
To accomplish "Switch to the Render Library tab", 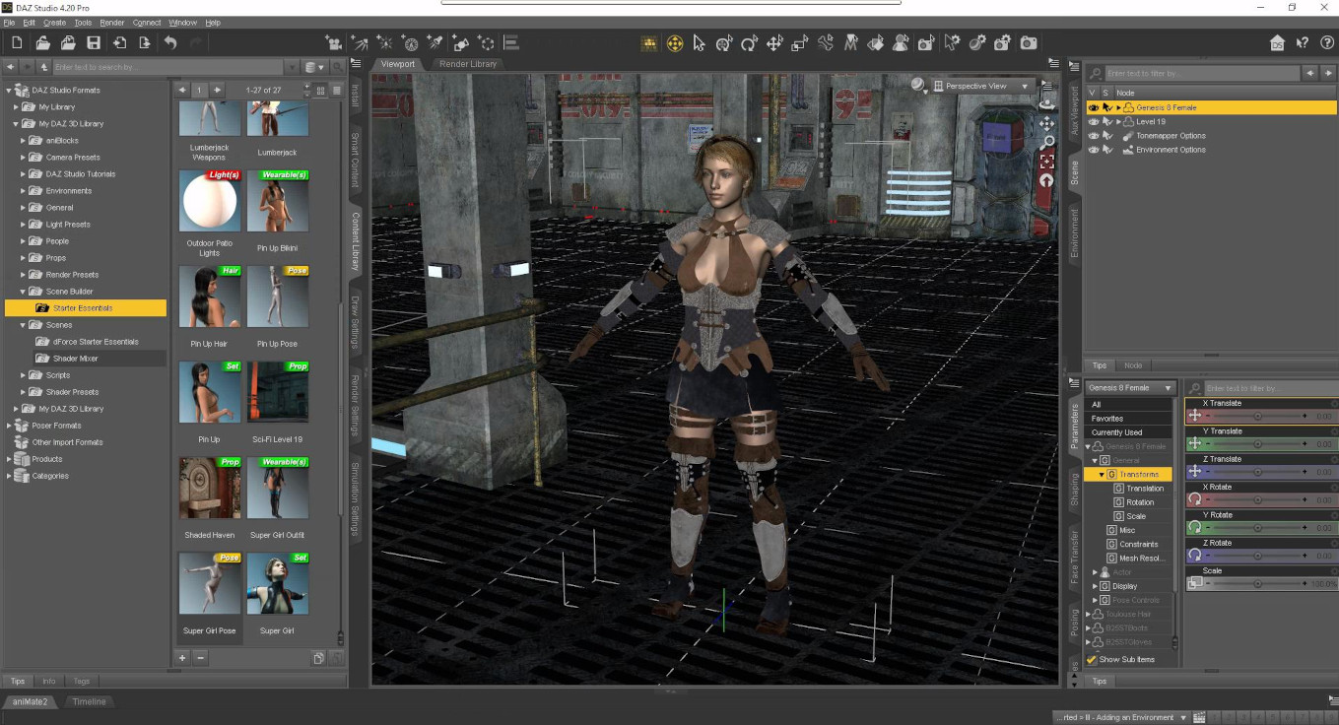I will 468,63.
